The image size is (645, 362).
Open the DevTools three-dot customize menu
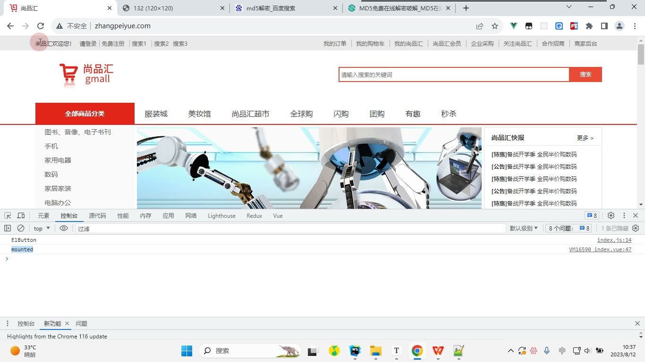click(x=624, y=215)
